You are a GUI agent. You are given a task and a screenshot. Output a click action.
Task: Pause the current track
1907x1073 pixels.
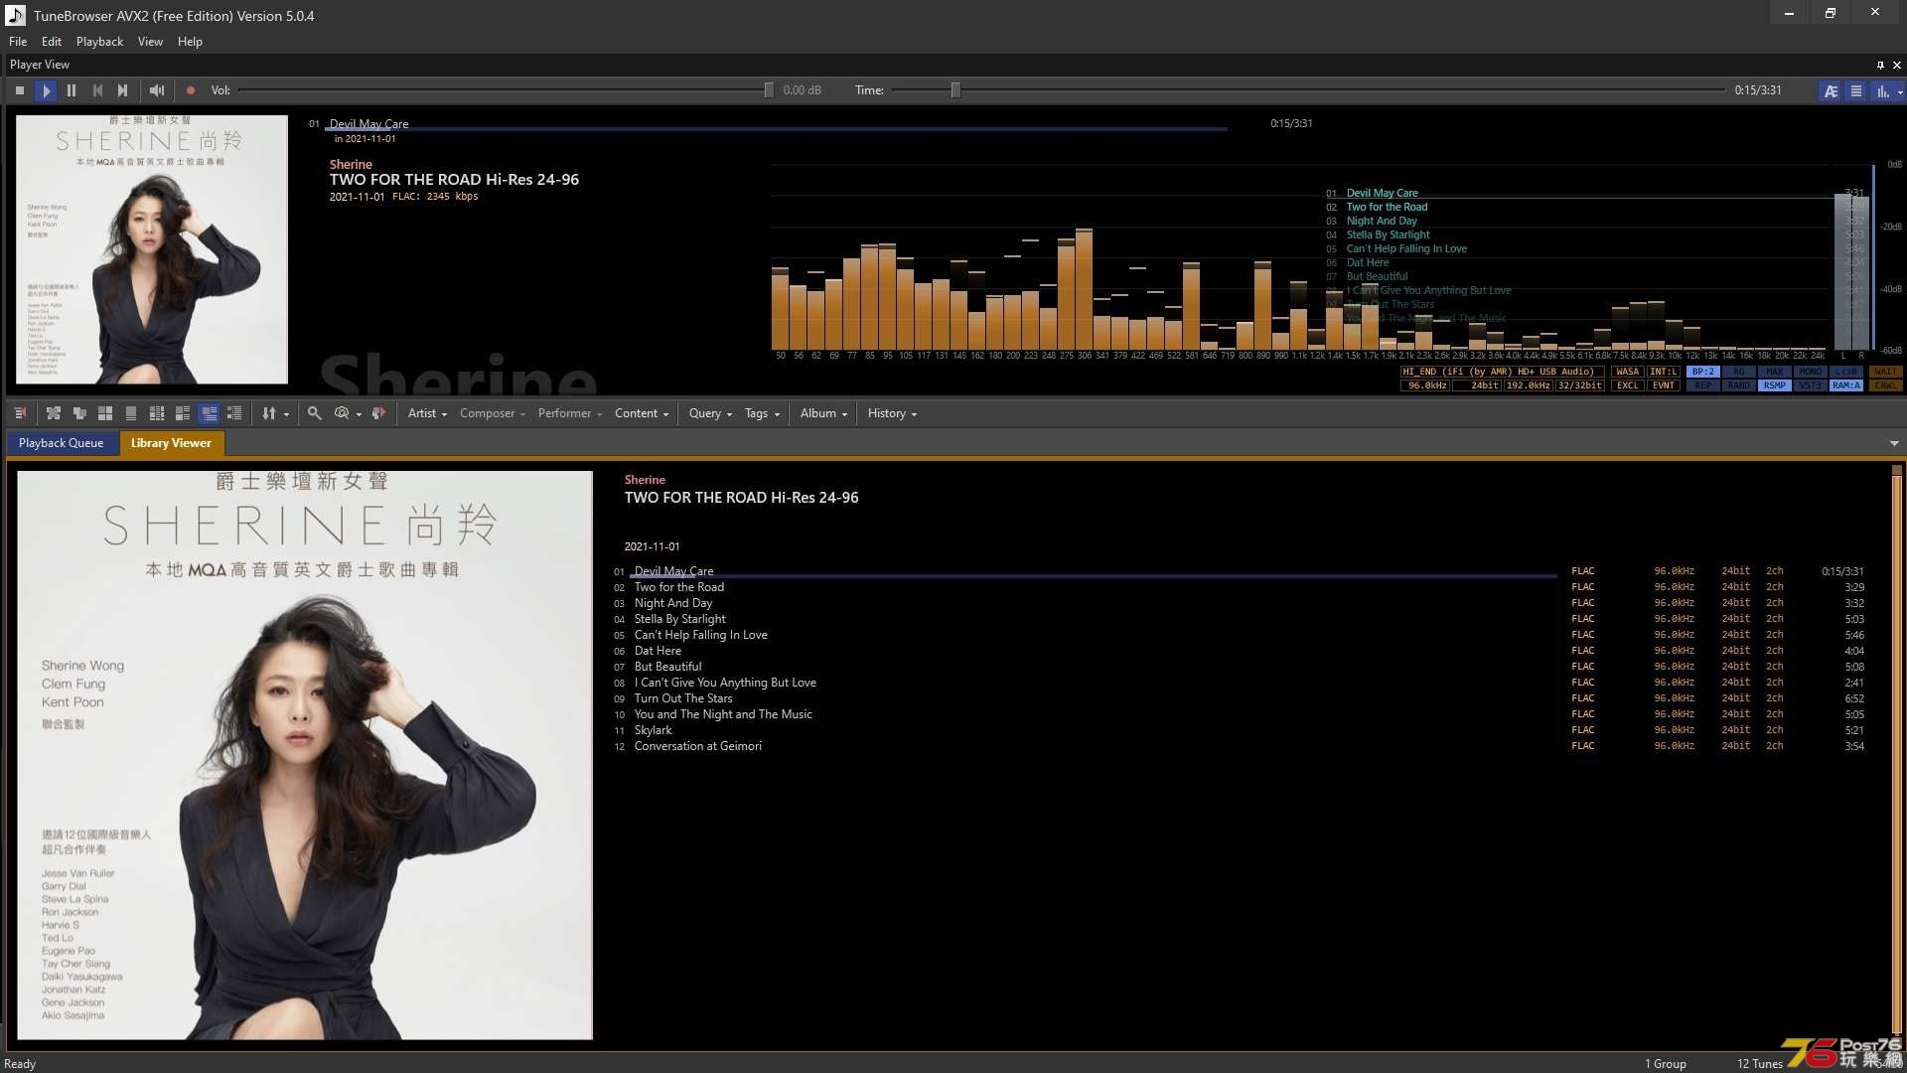pos(72,90)
